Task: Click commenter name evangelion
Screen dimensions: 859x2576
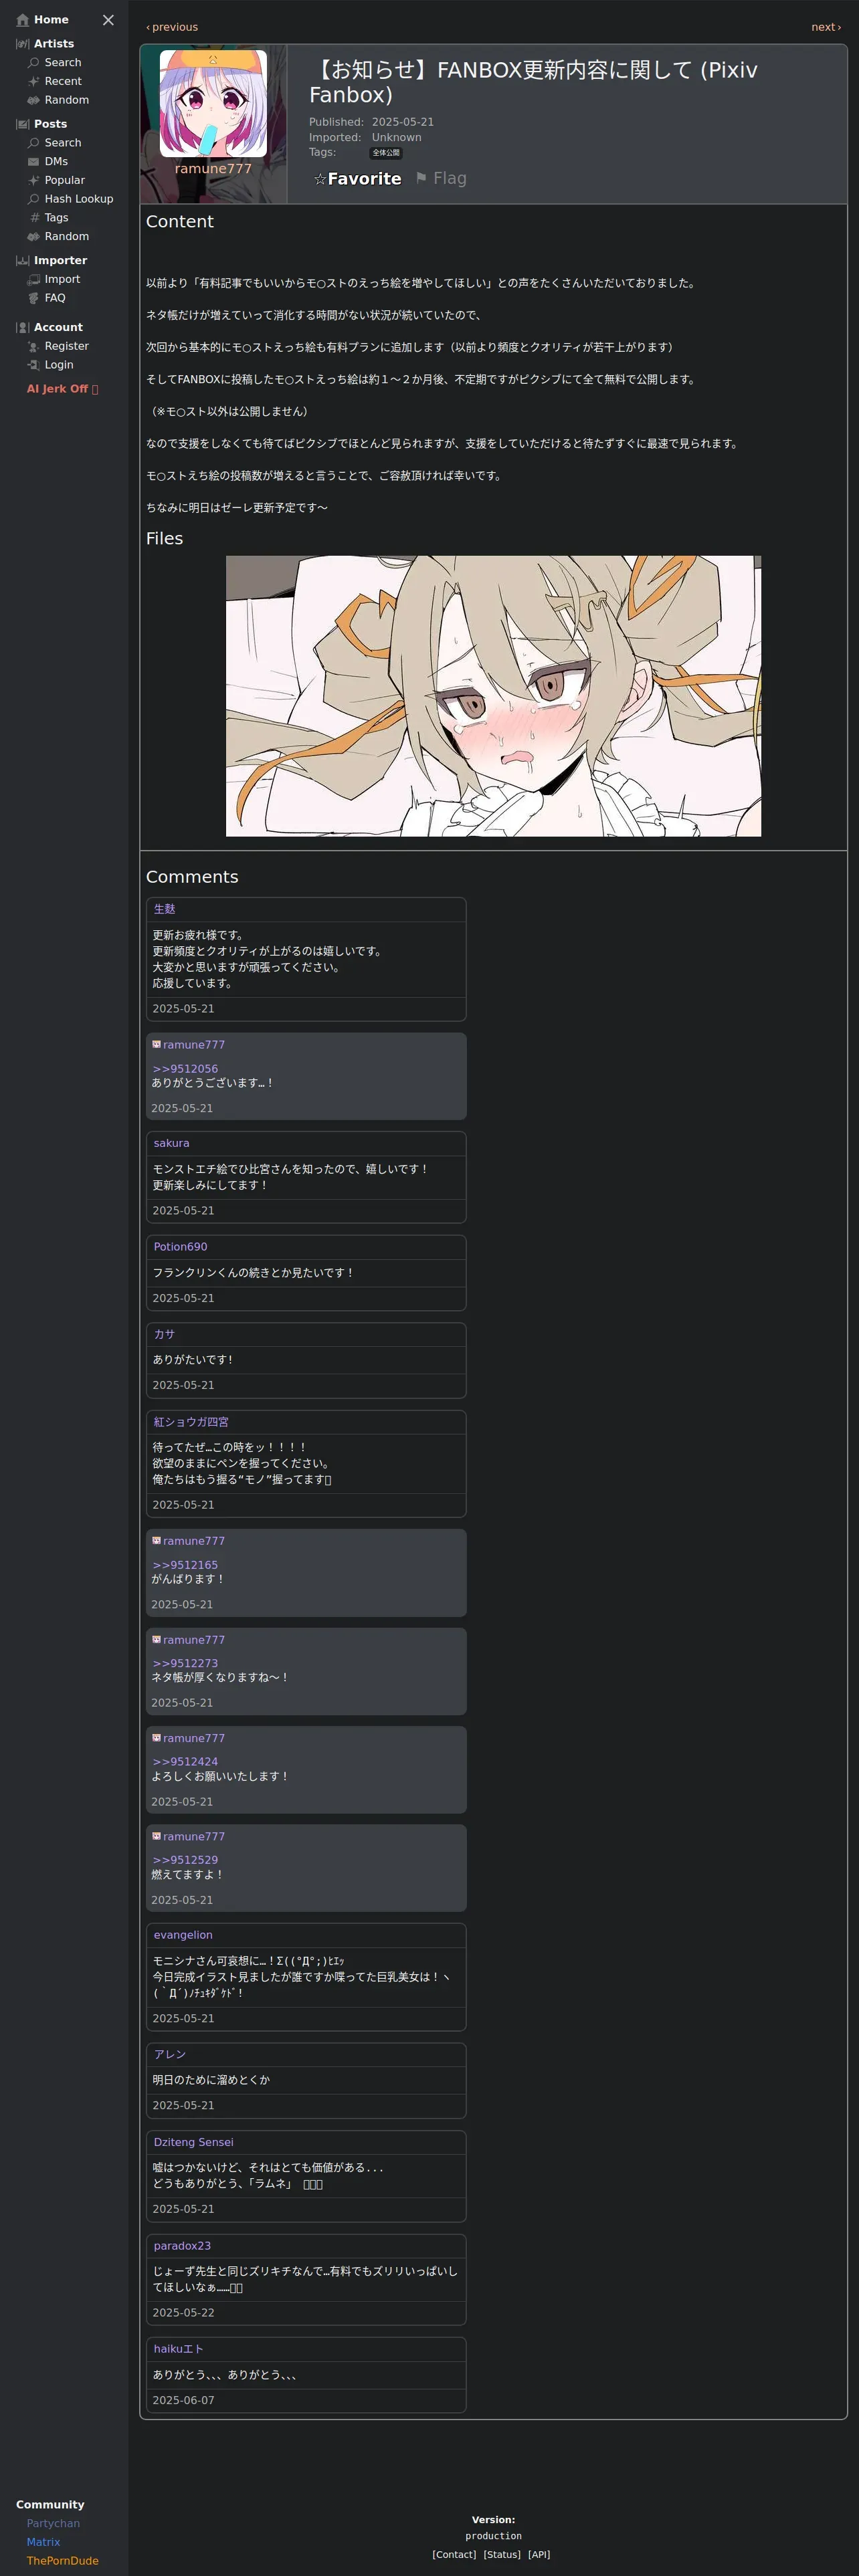Action: 183,1935
